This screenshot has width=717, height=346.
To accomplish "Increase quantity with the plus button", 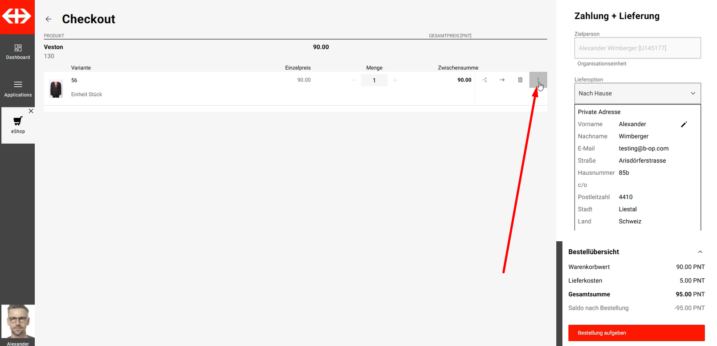I will click(395, 80).
